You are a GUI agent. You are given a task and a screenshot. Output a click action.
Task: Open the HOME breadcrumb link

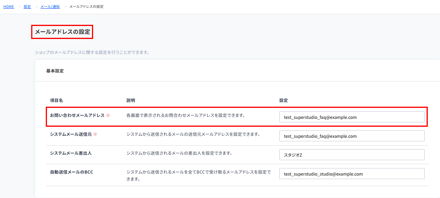[9, 6]
